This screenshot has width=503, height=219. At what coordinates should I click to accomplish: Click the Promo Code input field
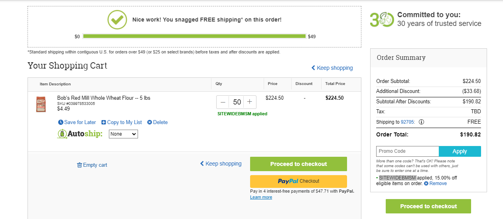(x=407, y=152)
